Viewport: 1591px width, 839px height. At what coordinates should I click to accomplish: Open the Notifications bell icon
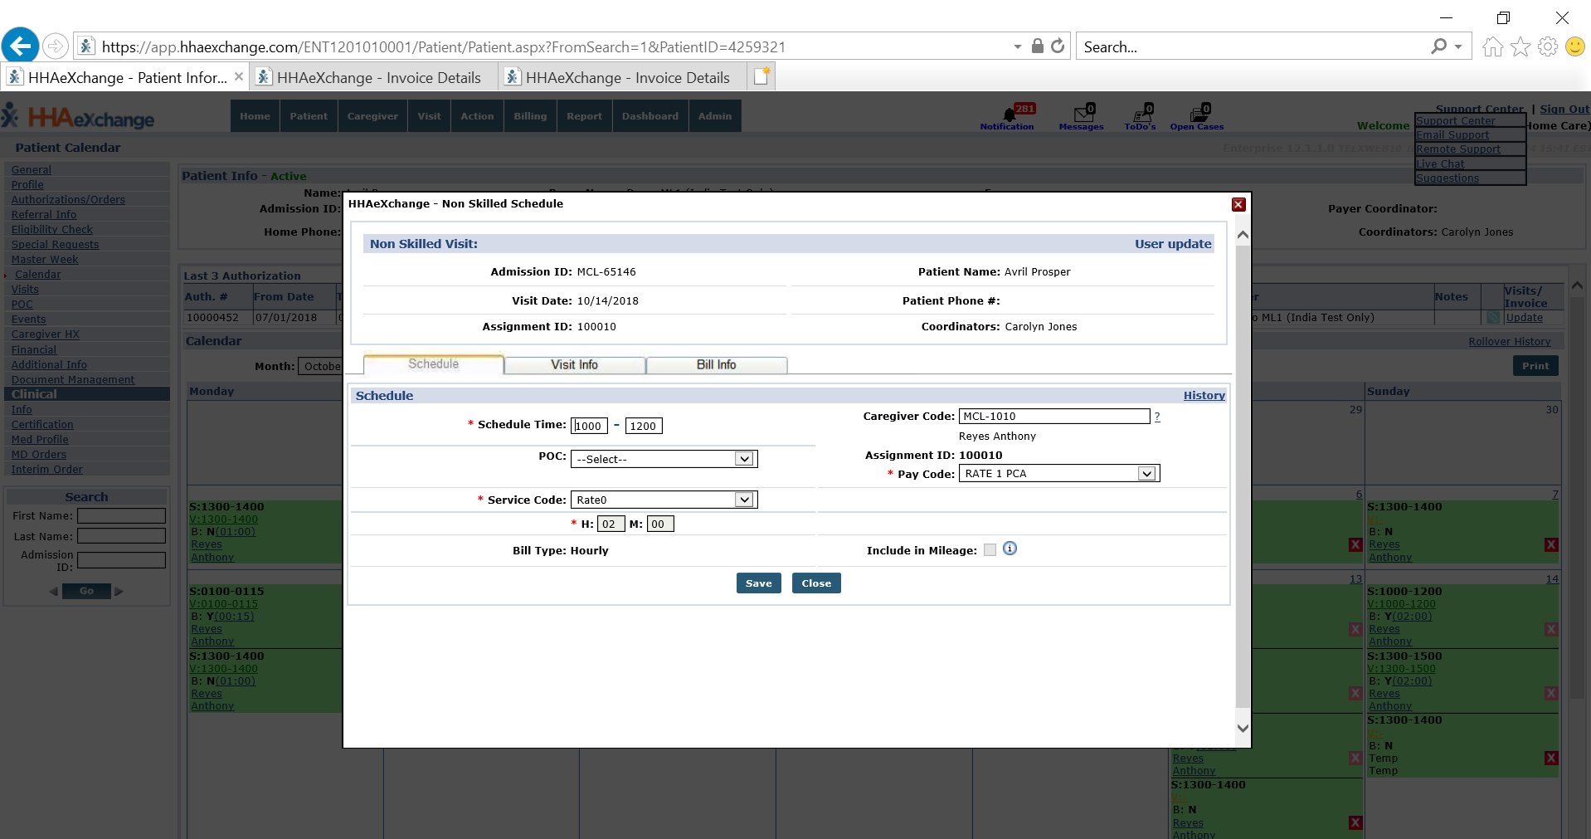tap(1005, 116)
